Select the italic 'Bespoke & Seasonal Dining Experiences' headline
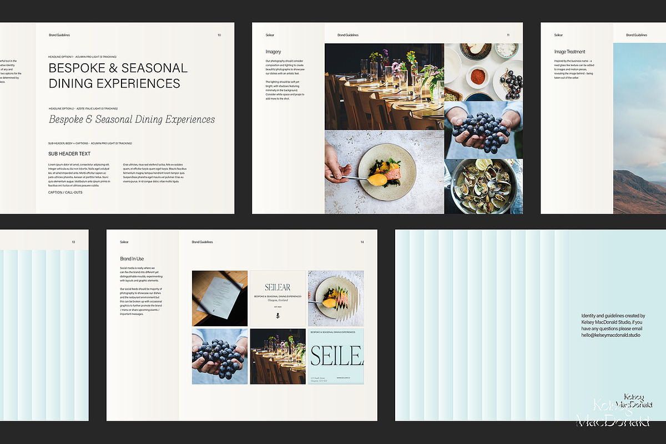666x444 pixels. pyautogui.click(x=132, y=119)
